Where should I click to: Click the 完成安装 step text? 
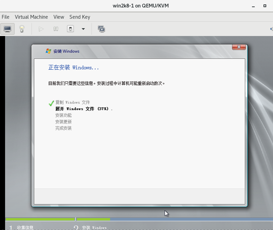click(x=63, y=128)
